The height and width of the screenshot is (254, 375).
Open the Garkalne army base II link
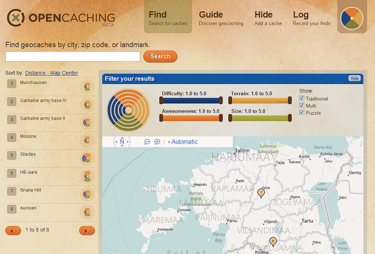point(43,118)
